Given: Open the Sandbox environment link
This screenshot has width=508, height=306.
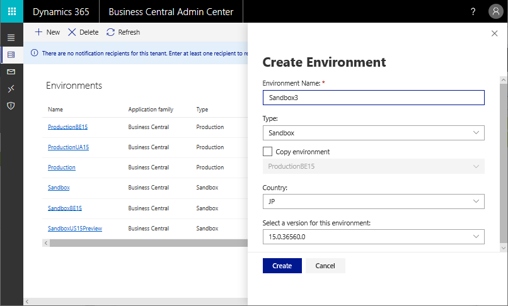Looking at the screenshot, I should [59, 187].
